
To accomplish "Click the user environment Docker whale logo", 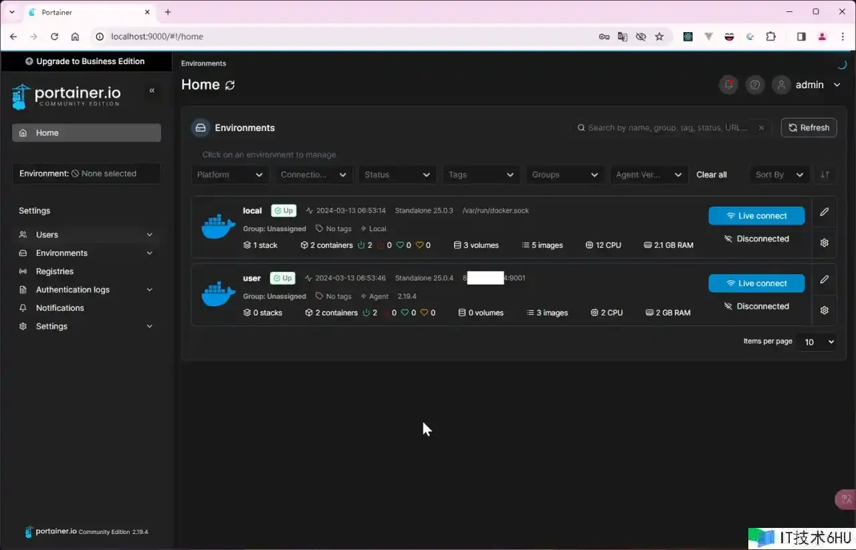I will tap(218, 295).
